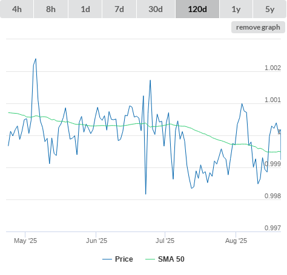Open the 1y time range
This screenshot has height=275, width=287.
236,9
